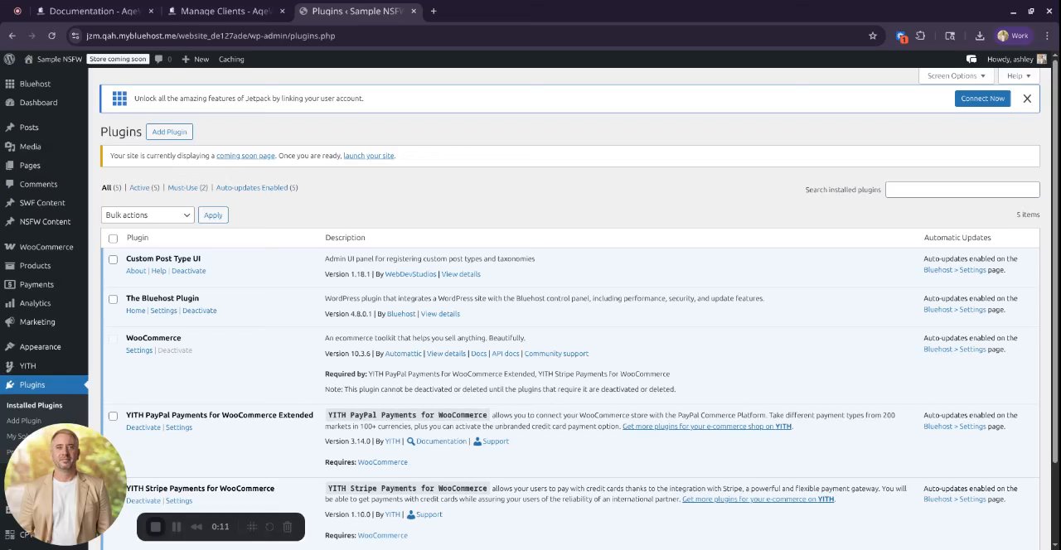Pause the screen recording
The image size is (1061, 550).
click(177, 527)
